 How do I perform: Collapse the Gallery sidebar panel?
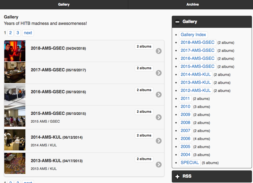[177, 22]
